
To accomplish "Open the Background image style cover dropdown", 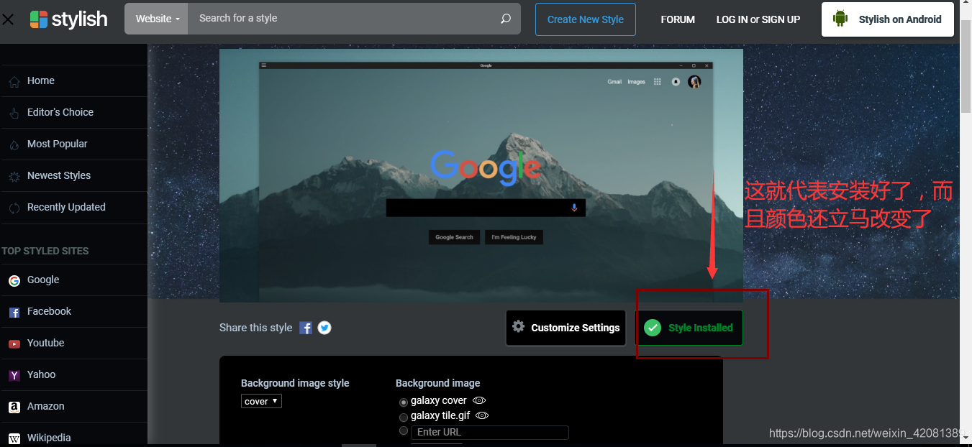I will click(x=261, y=401).
